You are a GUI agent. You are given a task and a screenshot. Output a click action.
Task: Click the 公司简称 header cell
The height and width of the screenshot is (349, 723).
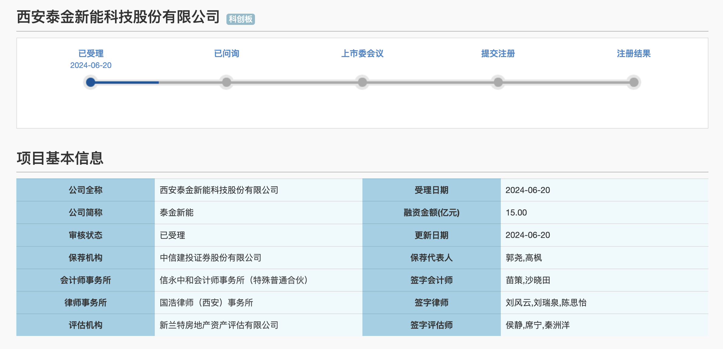pyautogui.click(x=86, y=212)
